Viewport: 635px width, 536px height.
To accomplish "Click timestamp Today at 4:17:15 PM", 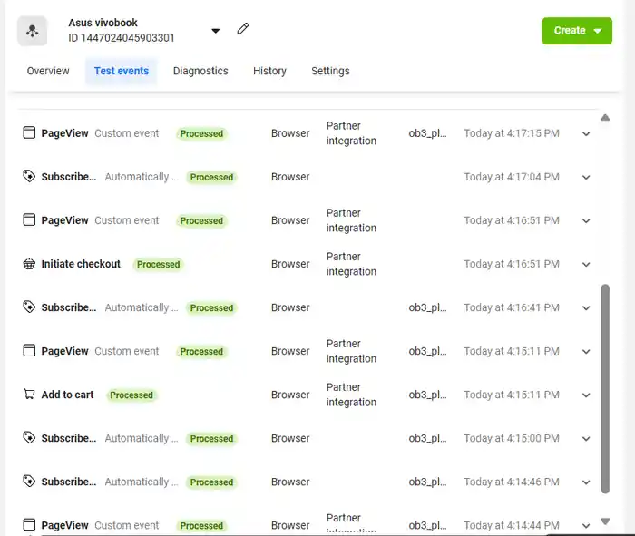I will pos(512,133).
